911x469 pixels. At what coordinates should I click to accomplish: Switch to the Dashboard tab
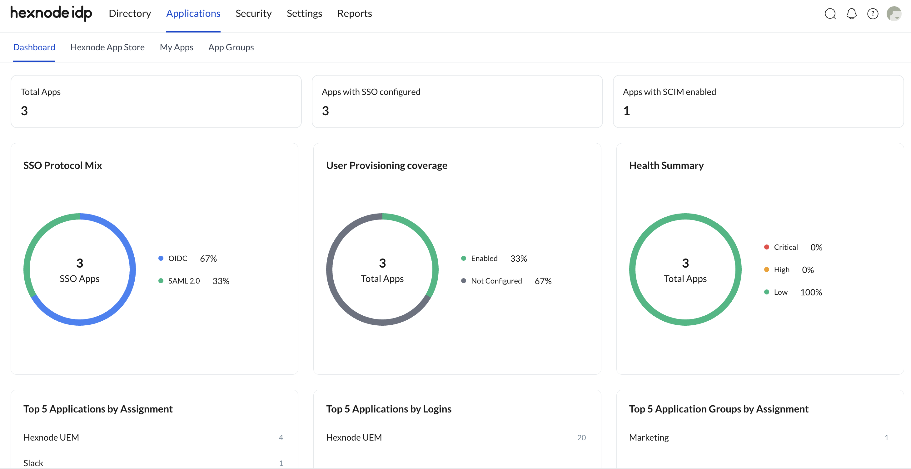click(x=34, y=47)
